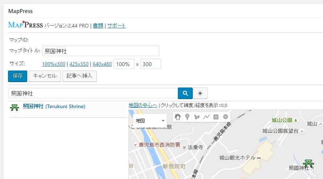323x179 pixels.
Task: Select the hand pan tool on map
Action: coord(177,117)
